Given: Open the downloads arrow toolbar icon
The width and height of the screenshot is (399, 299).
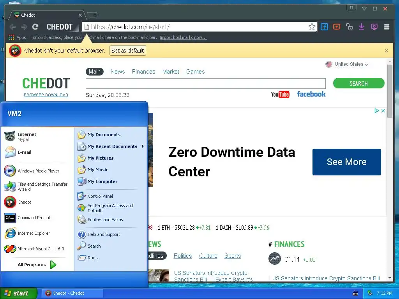Looking at the screenshot, I should 362,27.
